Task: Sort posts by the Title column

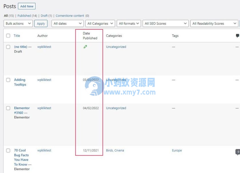Action: tap(17, 35)
